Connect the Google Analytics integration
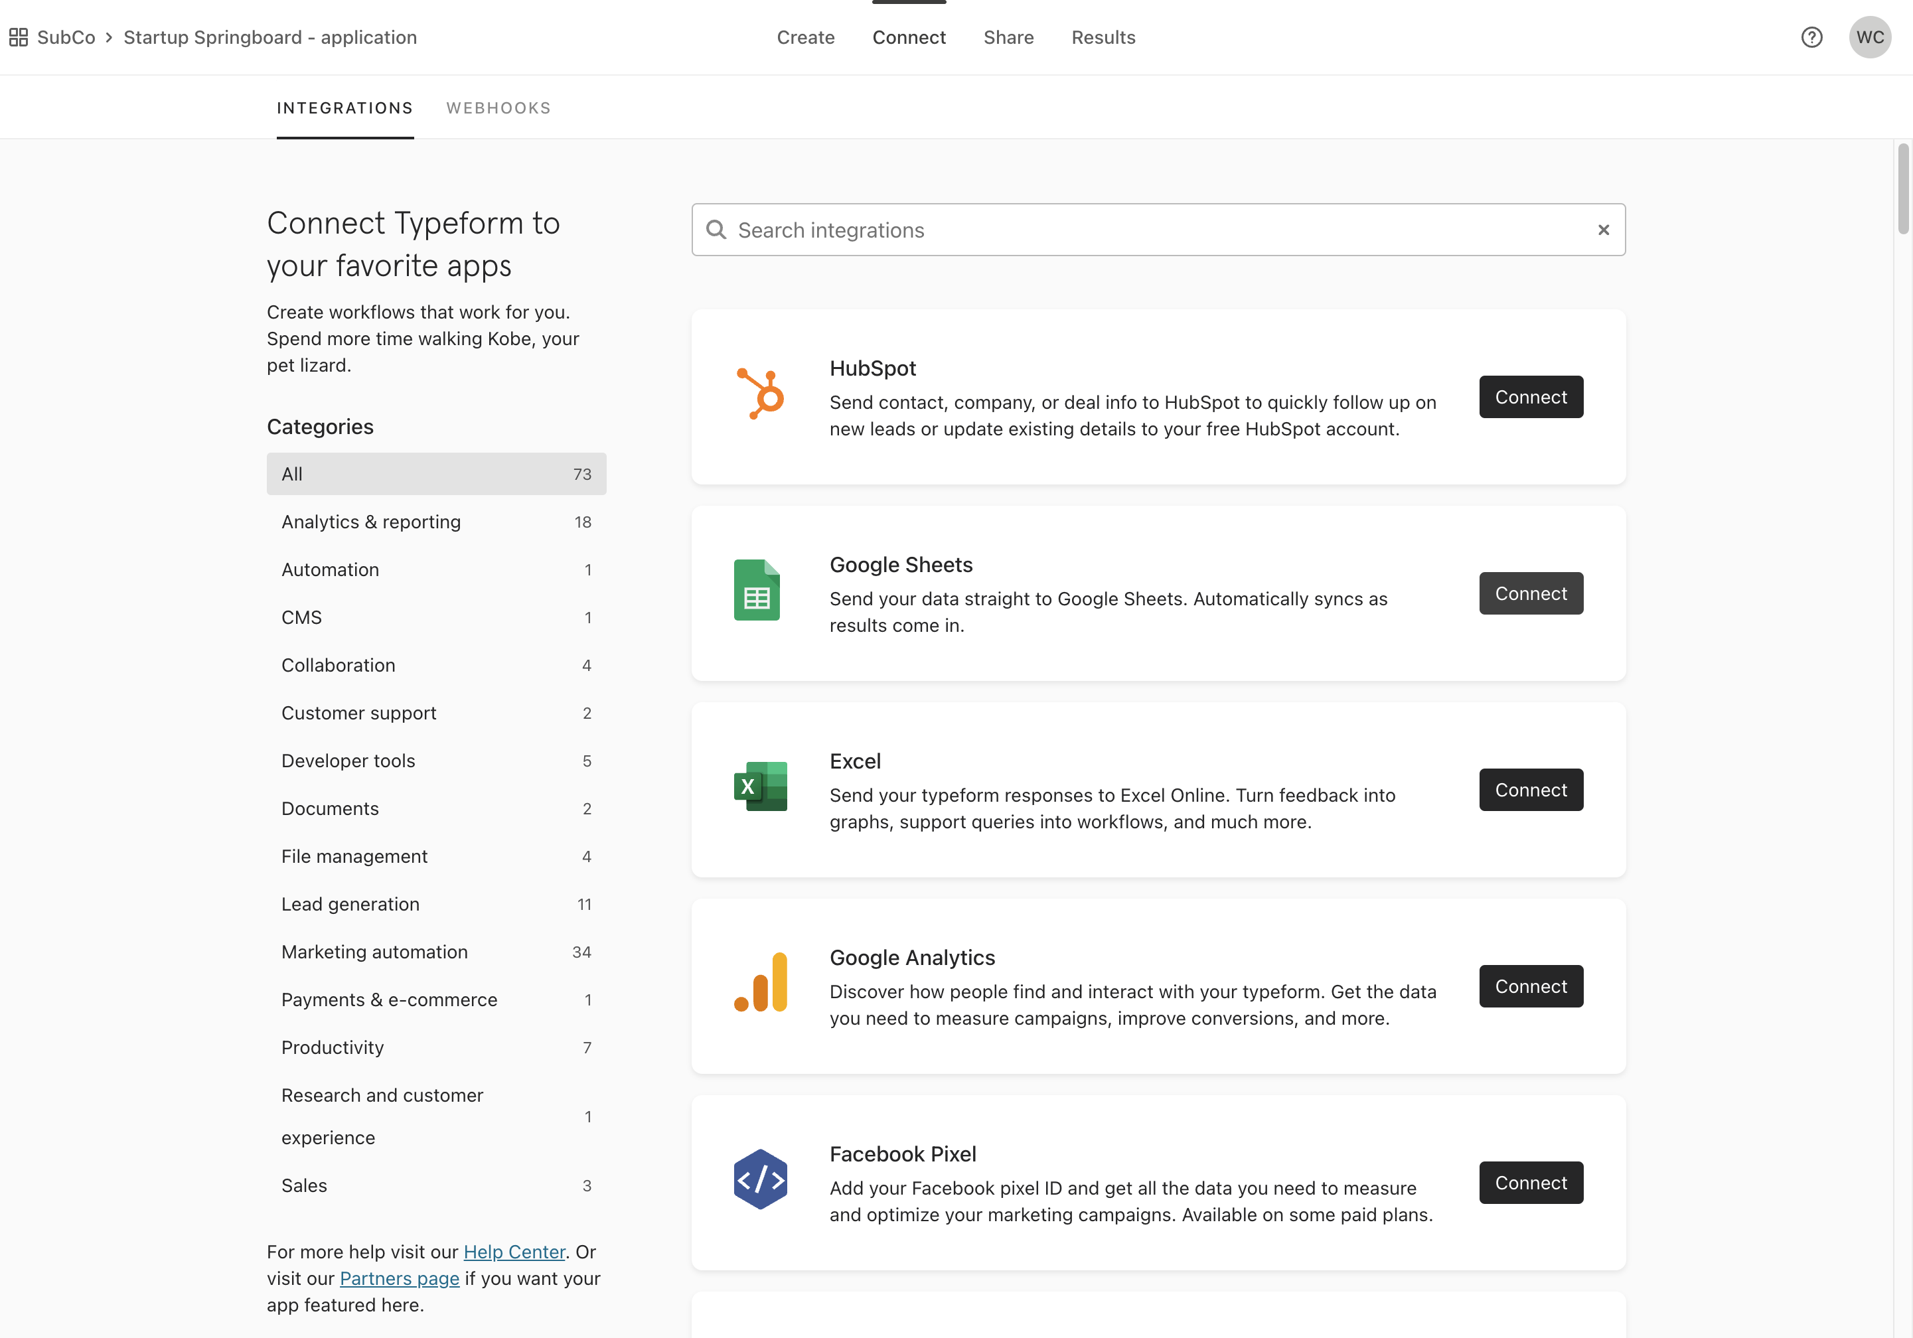 pos(1531,986)
